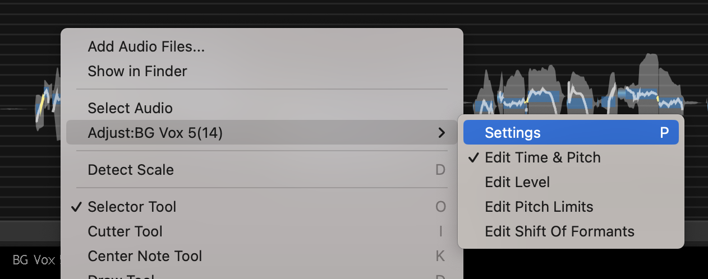
Task: Open Settings in the submenu
Action: tap(571, 133)
